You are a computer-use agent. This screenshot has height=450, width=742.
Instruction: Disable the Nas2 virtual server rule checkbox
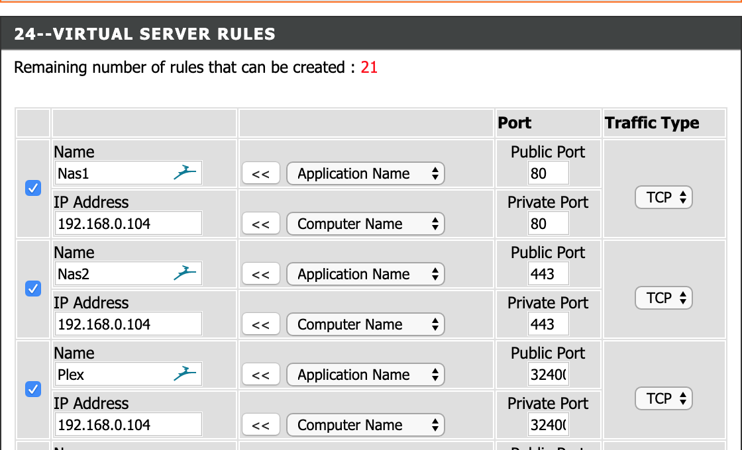click(x=32, y=289)
